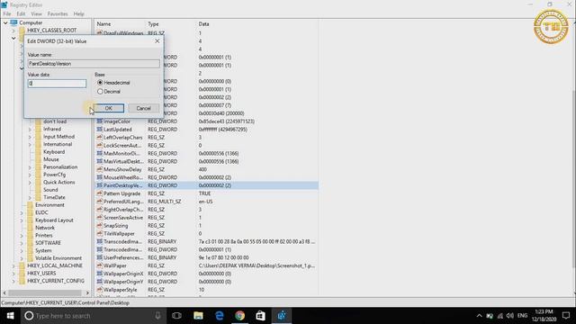Launch Microsoft Edge from the taskbar
The width and height of the screenshot is (576, 324).
(x=220, y=316)
